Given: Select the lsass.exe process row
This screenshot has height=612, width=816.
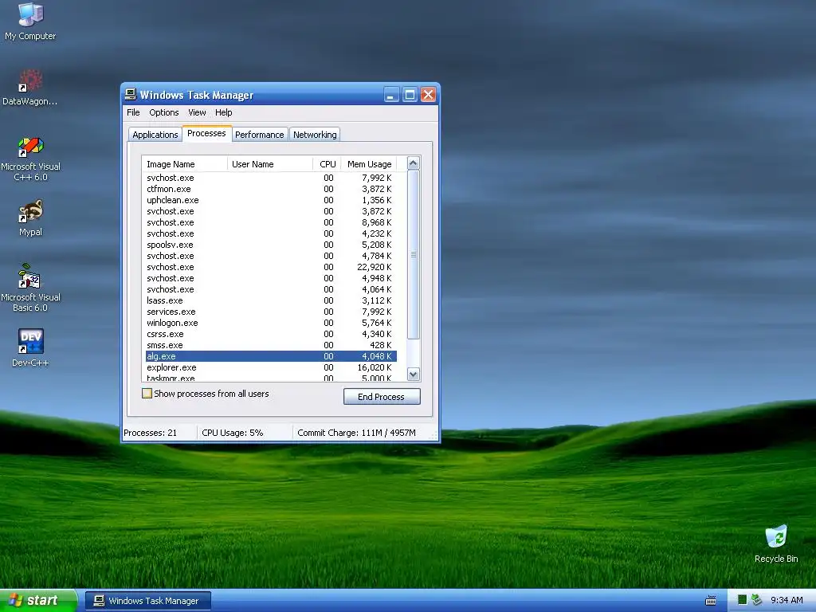Looking at the screenshot, I should pyautogui.click(x=271, y=300).
